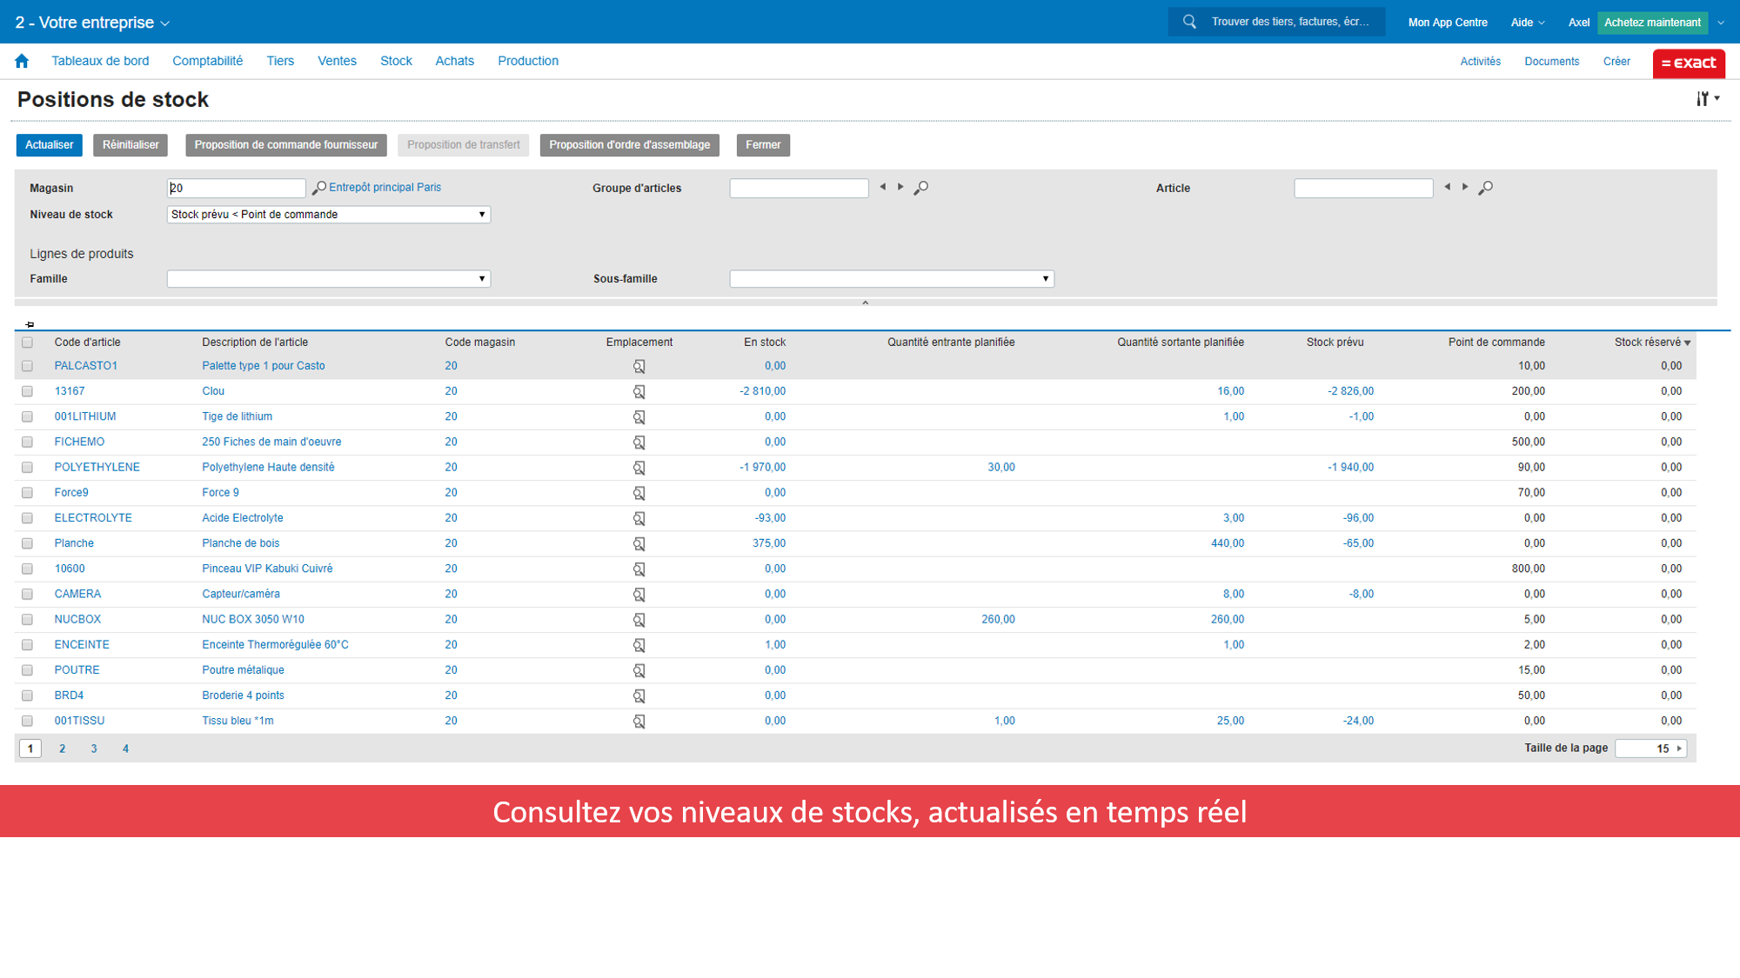Click page 4 in the pagination control
This screenshot has height=978, width=1740.
pyautogui.click(x=124, y=748)
